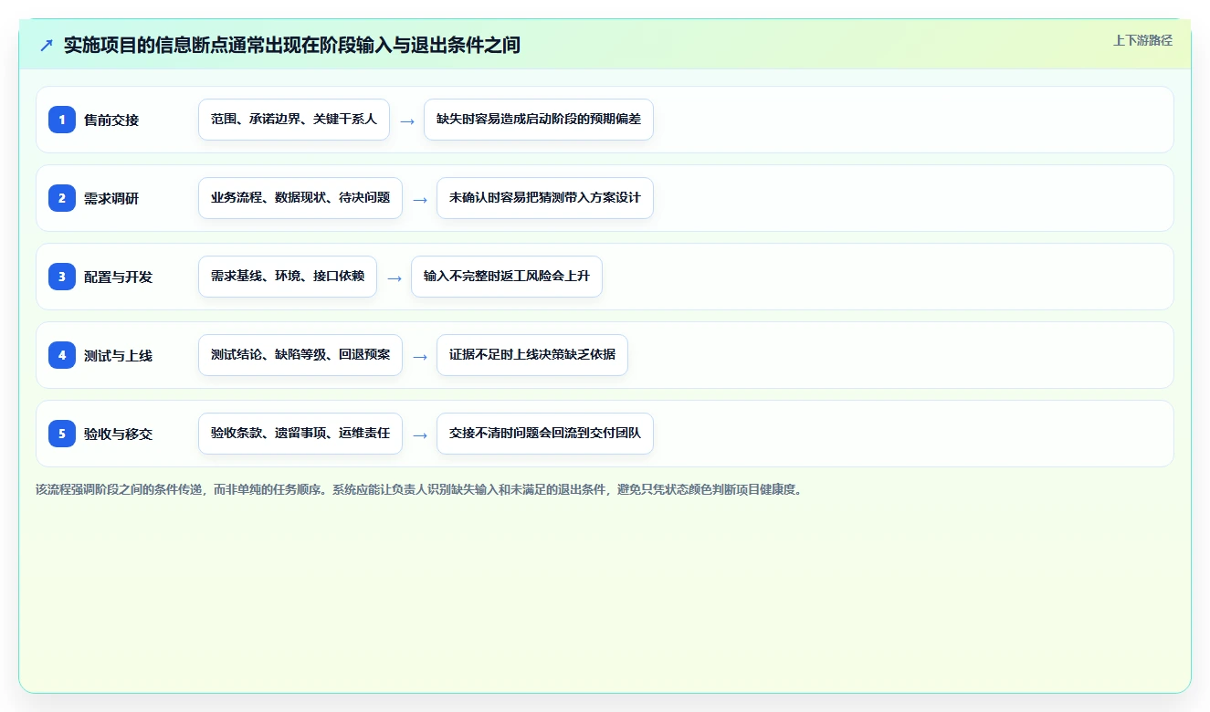Click the arrow icon beside the title
1210x712 pixels.
pos(47,46)
